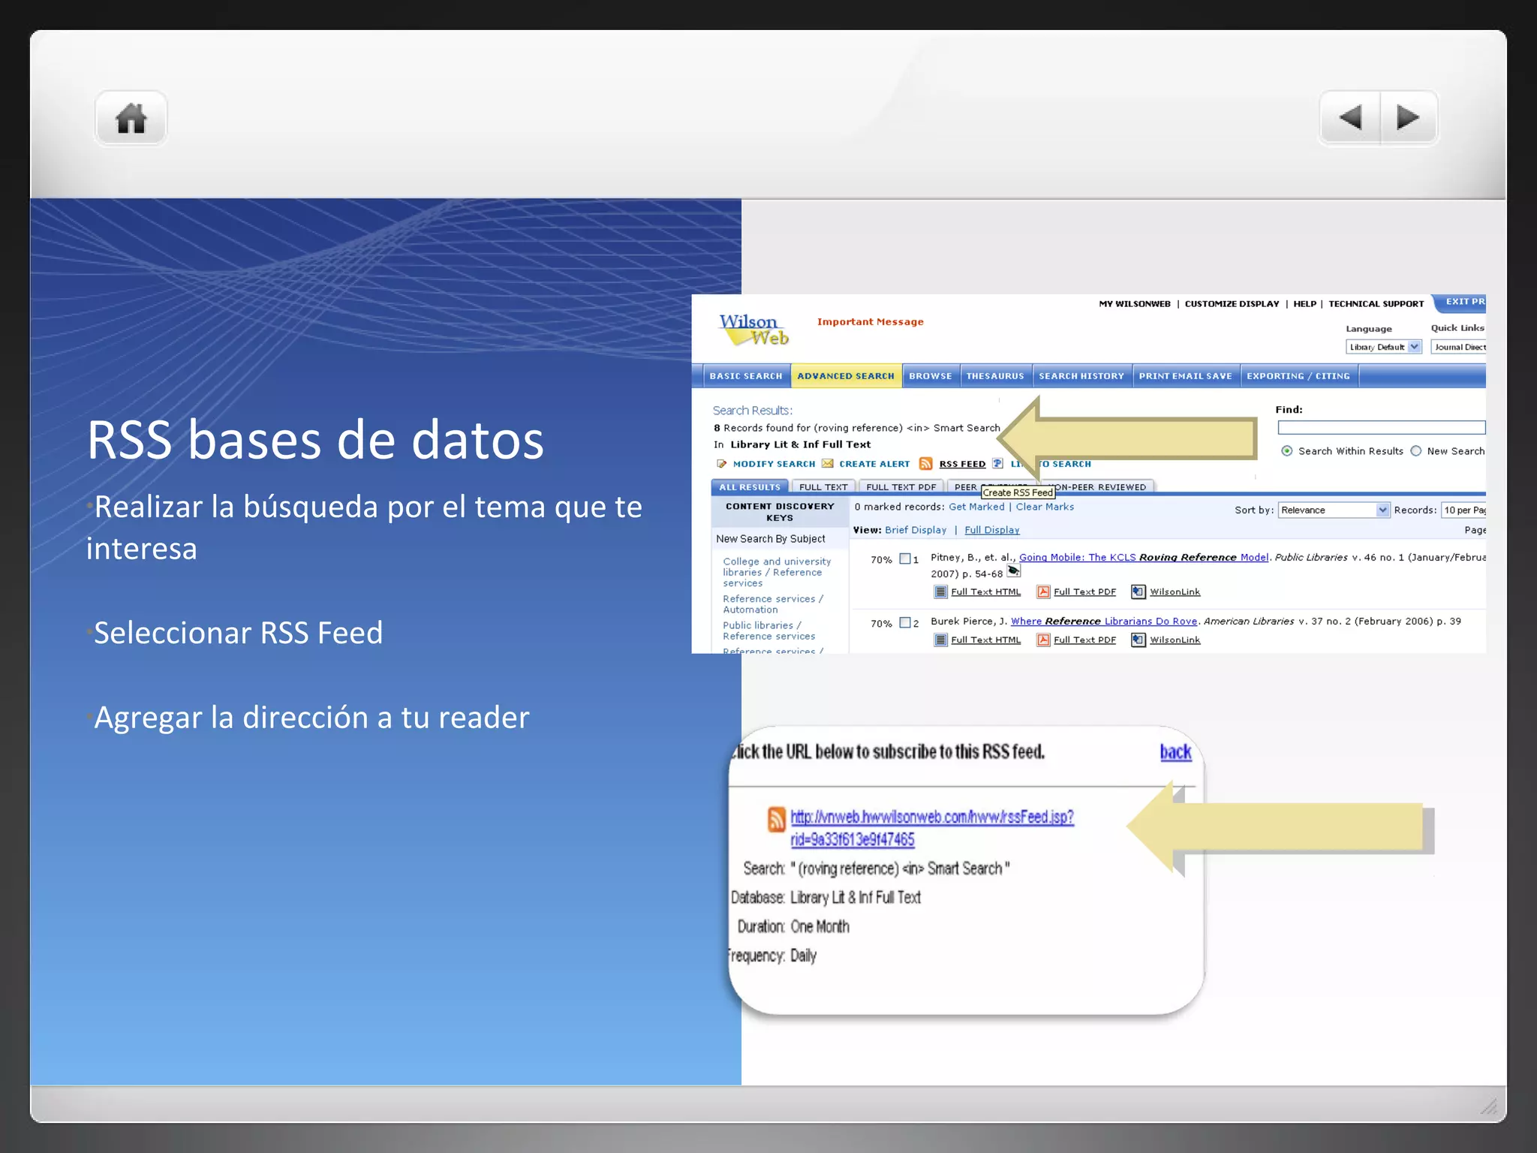This screenshot has width=1537, height=1153.
Task: Switch to the BASIC SEARCH tab
Action: [x=746, y=376]
